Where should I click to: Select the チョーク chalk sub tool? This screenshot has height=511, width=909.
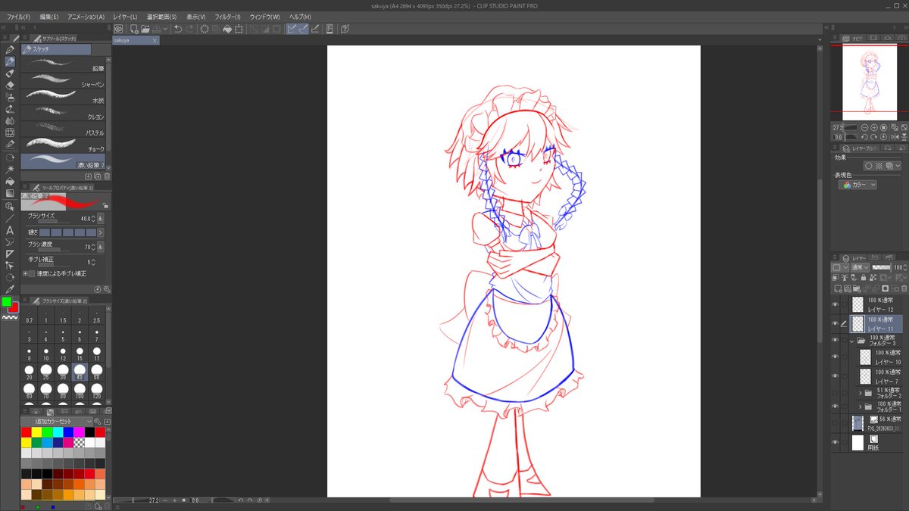[x=64, y=145]
